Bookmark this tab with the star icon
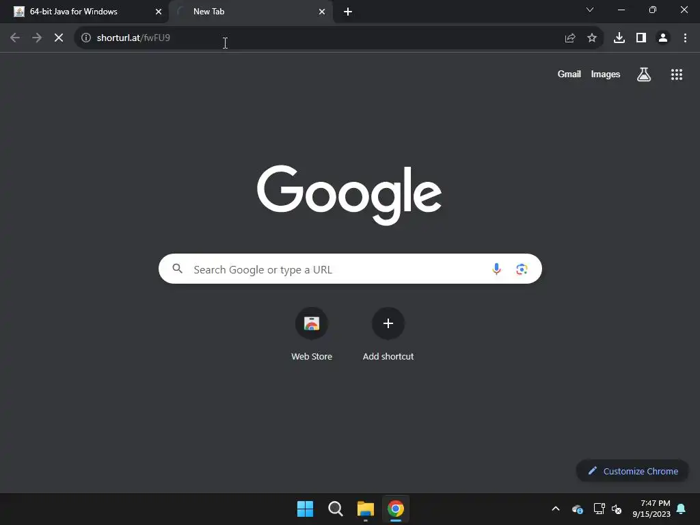The height and width of the screenshot is (525, 700). 592,38
